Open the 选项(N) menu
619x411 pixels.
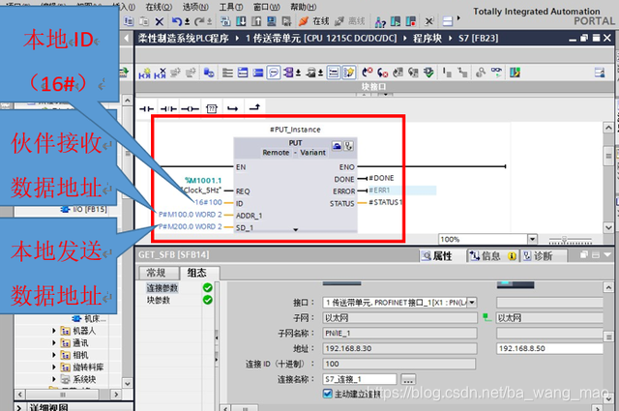(x=195, y=7)
